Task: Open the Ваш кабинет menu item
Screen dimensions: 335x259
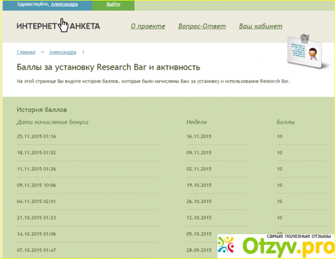Action: tap(261, 26)
